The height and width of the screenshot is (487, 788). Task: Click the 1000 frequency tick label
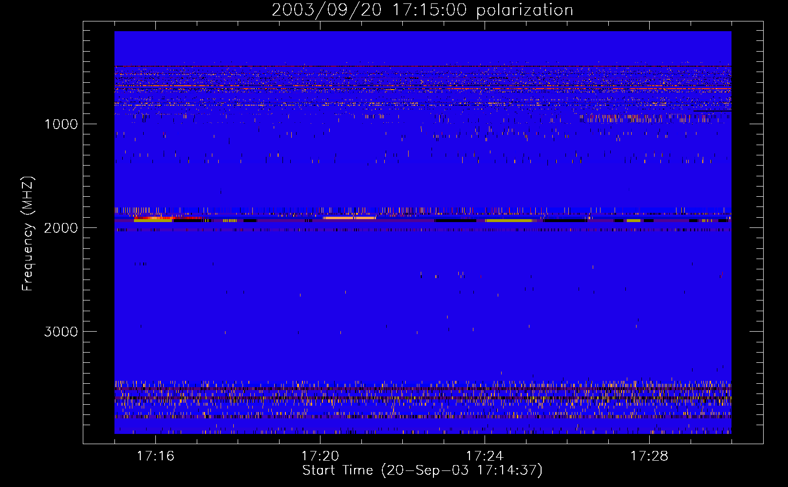(x=61, y=124)
